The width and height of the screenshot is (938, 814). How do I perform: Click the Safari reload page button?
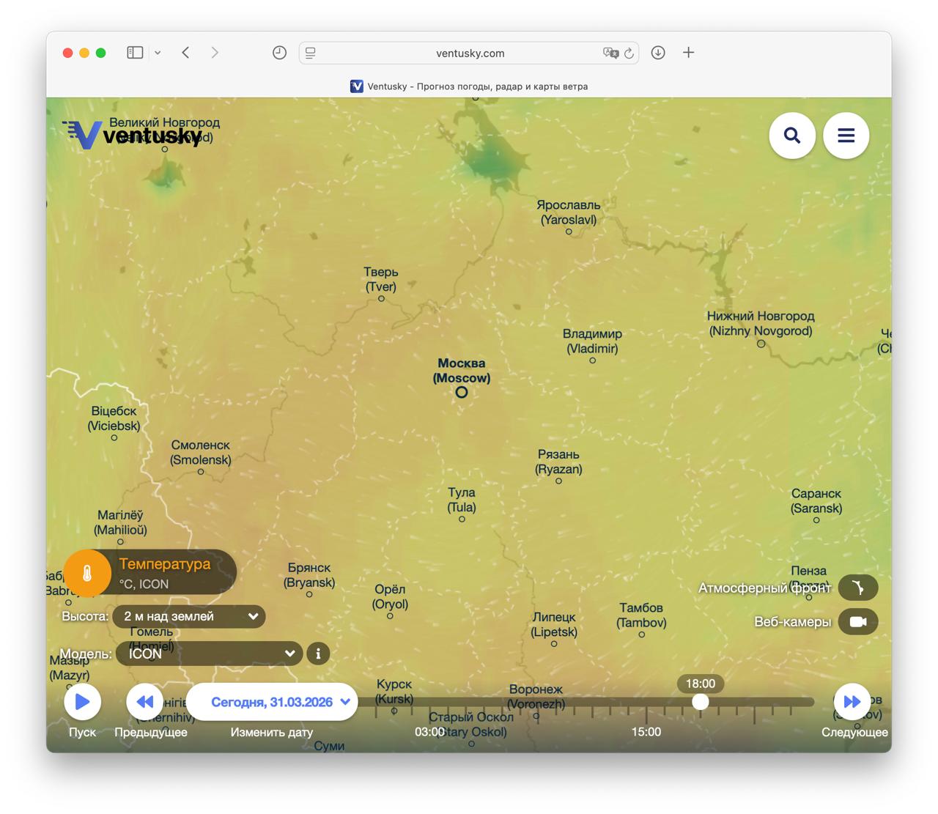(x=629, y=53)
